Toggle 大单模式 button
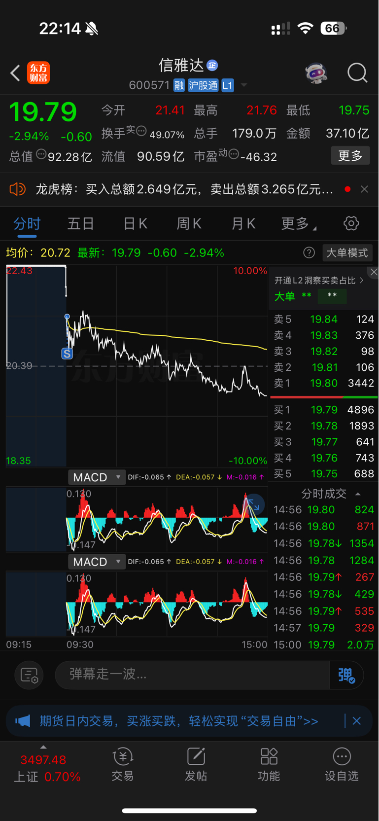 [347, 253]
